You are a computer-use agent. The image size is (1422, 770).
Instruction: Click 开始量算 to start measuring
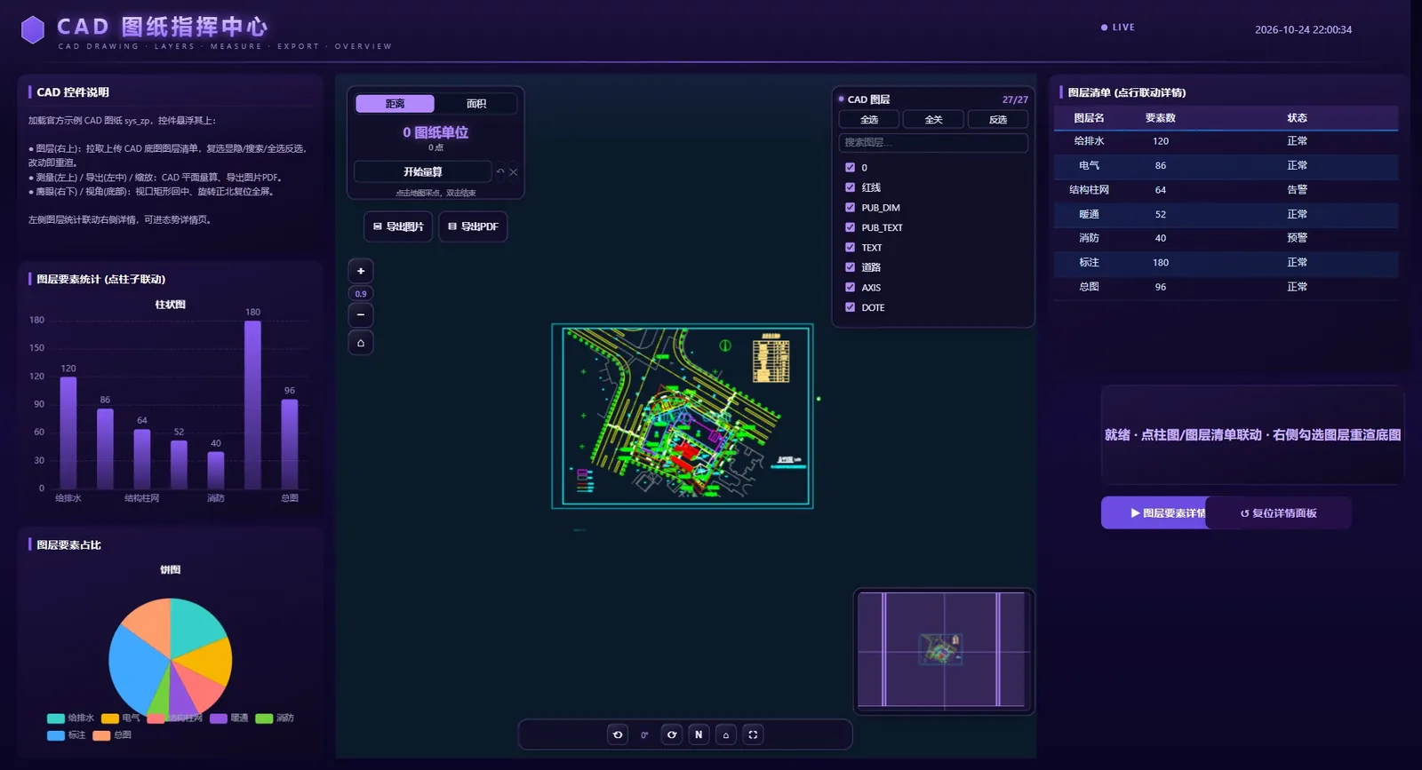tap(422, 171)
